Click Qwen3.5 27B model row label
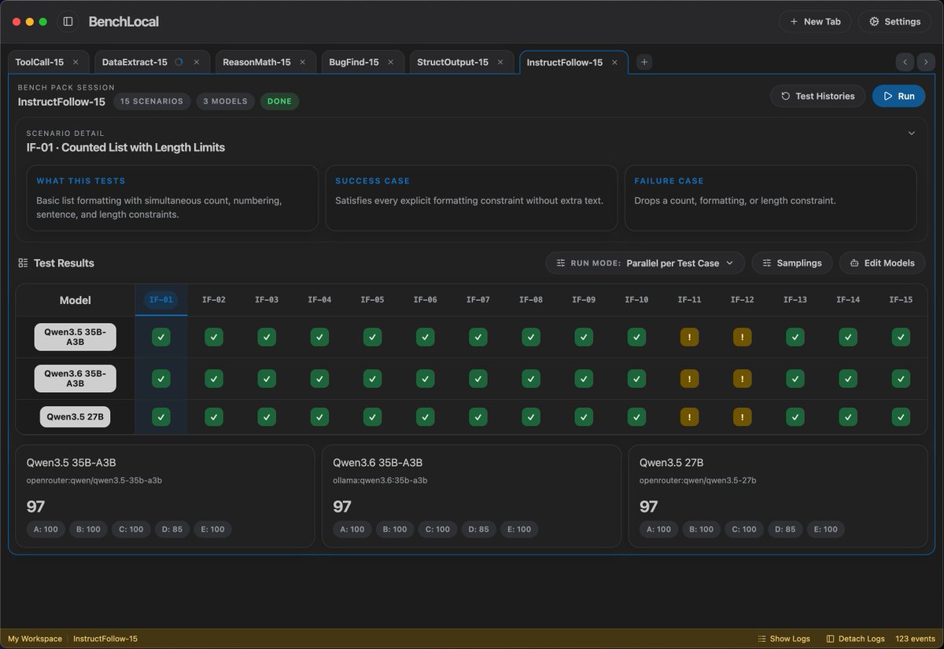The height and width of the screenshot is (649, 944). point(76,417)
